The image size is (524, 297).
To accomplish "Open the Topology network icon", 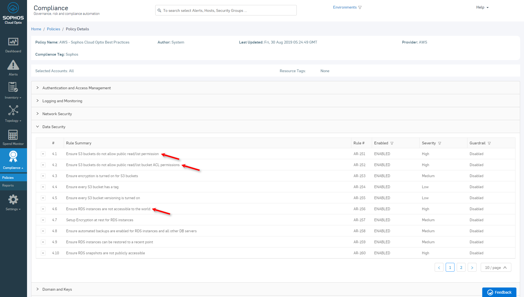I will (x=13, y=110).
